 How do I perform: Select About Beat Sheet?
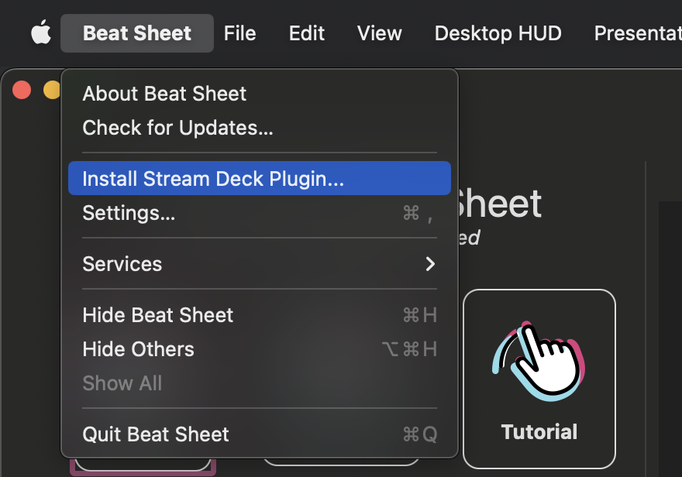164,94
